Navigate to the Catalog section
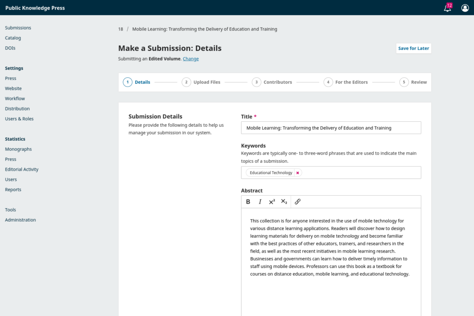Image resolution: width=474 pixels, height=316 pixels. click(x=12, y=38)
